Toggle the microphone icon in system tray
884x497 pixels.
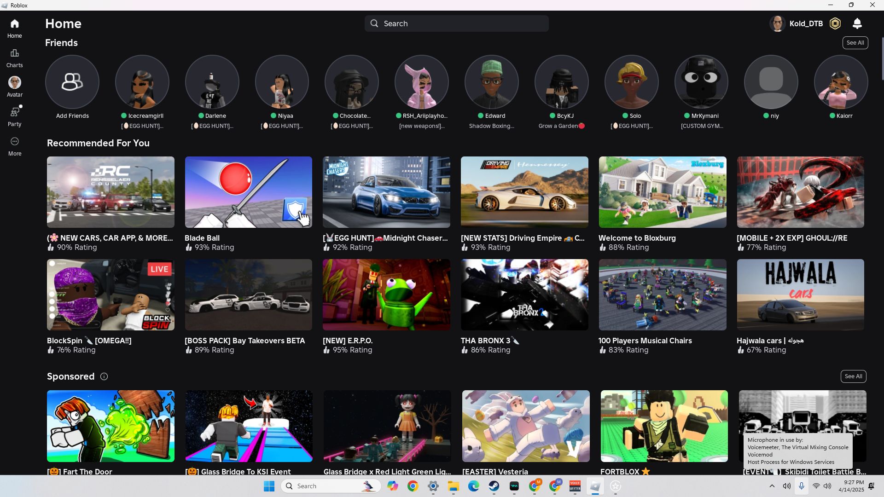[x=802, y=486]
